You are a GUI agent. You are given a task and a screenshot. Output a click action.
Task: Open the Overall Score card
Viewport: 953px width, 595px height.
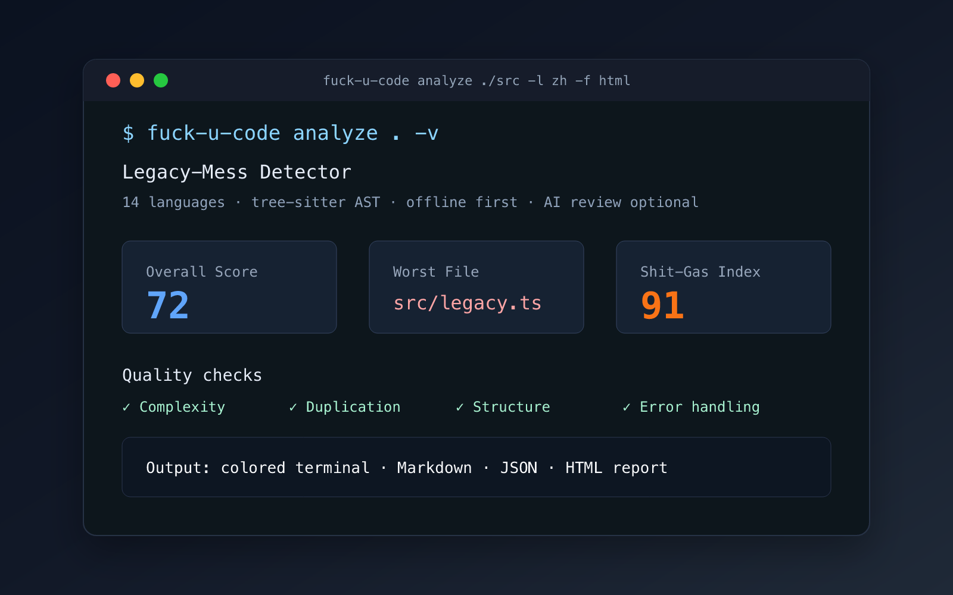(x=229, y=287)
